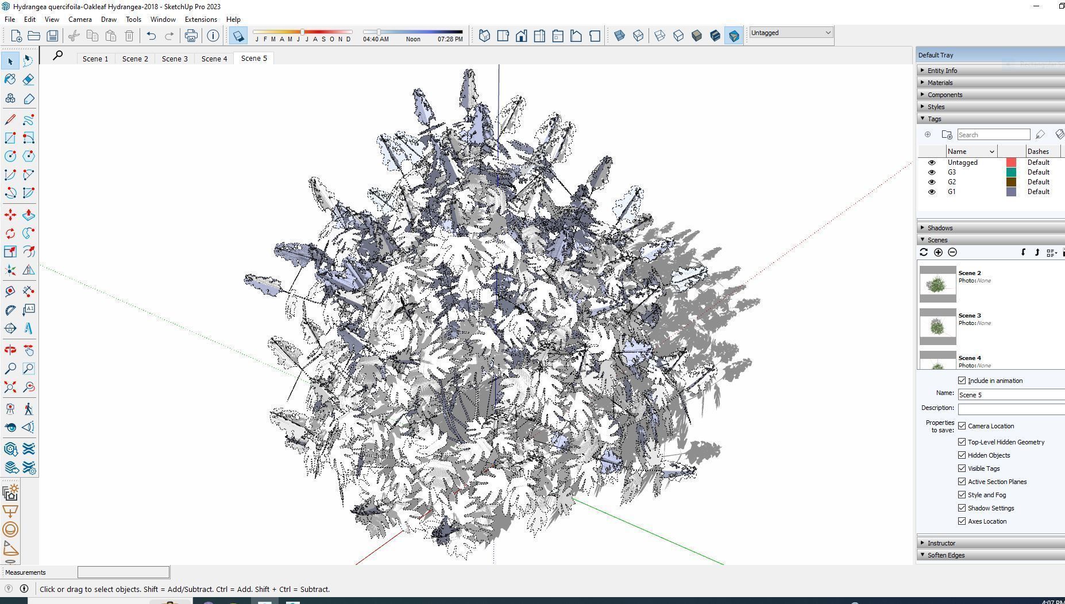Activate the Move tool
The image size is (1065, 604).
coord(10,215)
